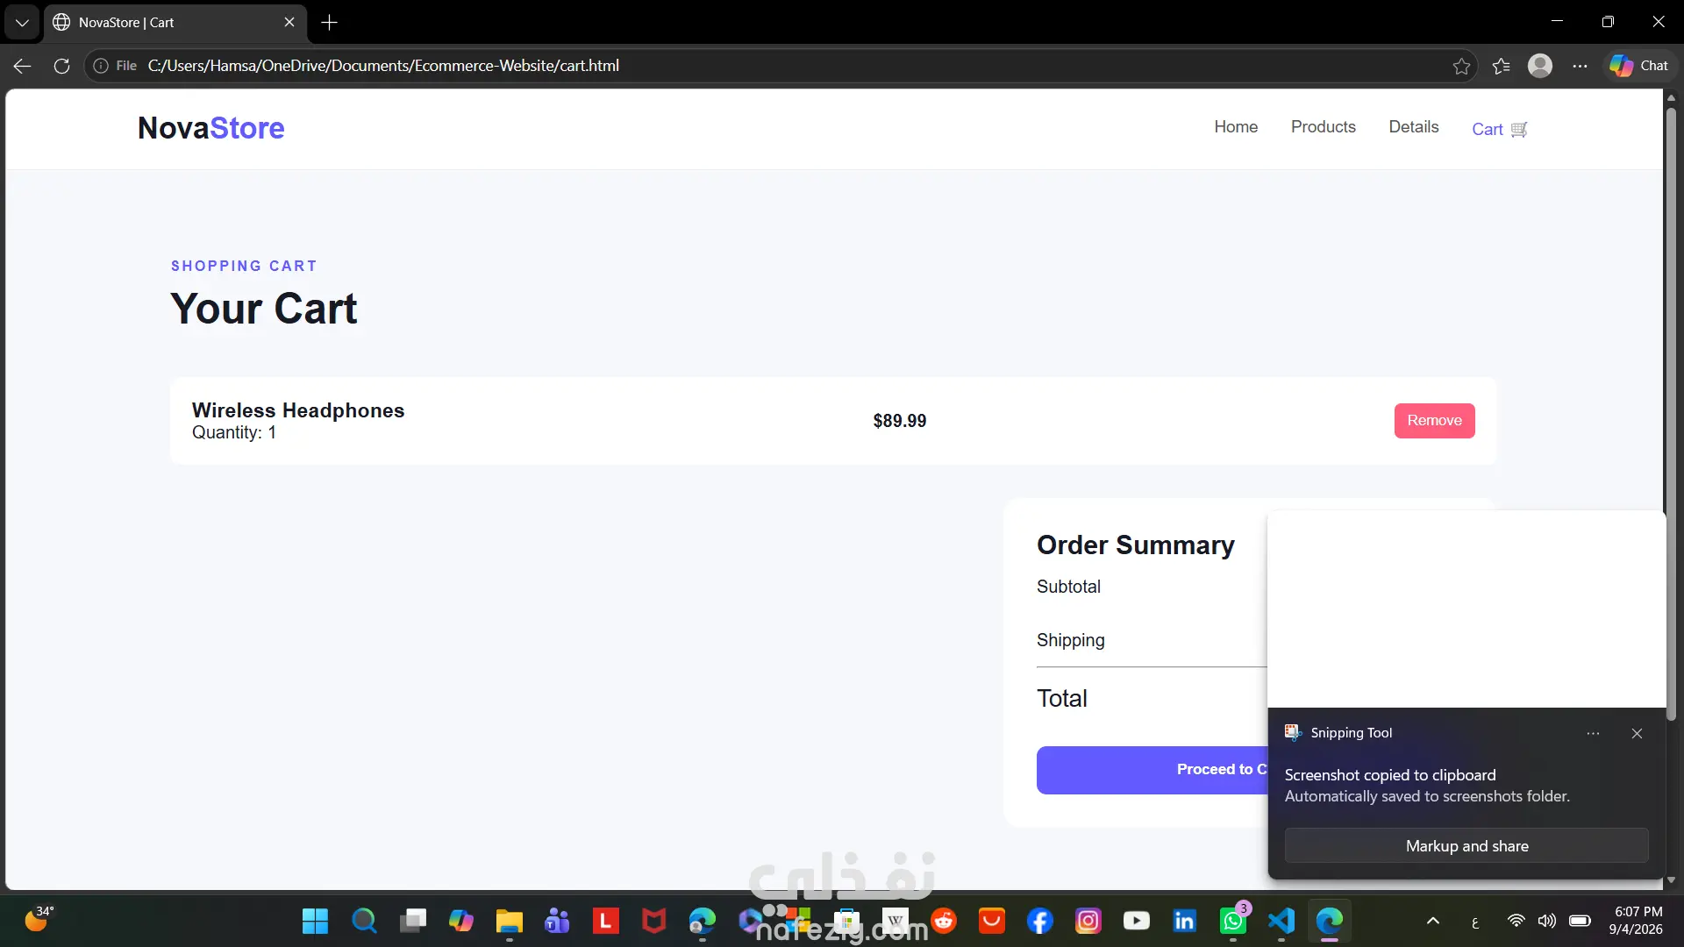Open browser settings and more menu

[1580, 66]
